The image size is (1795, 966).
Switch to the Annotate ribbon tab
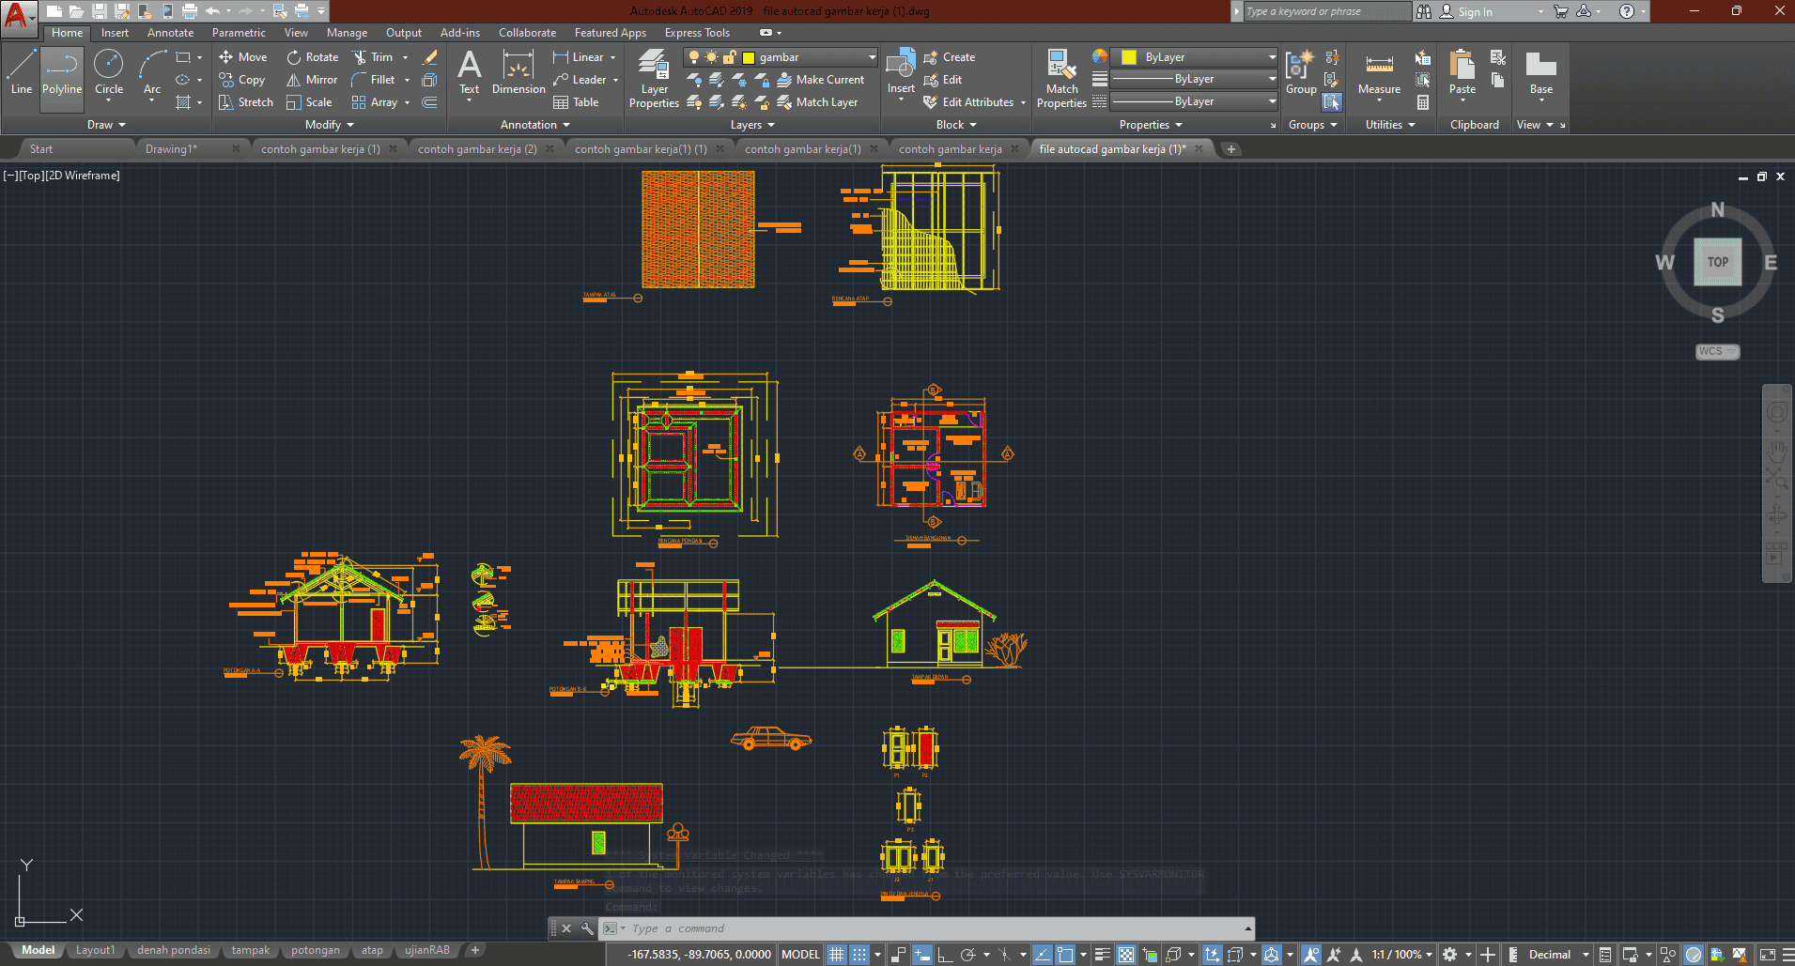pos(170,32)
